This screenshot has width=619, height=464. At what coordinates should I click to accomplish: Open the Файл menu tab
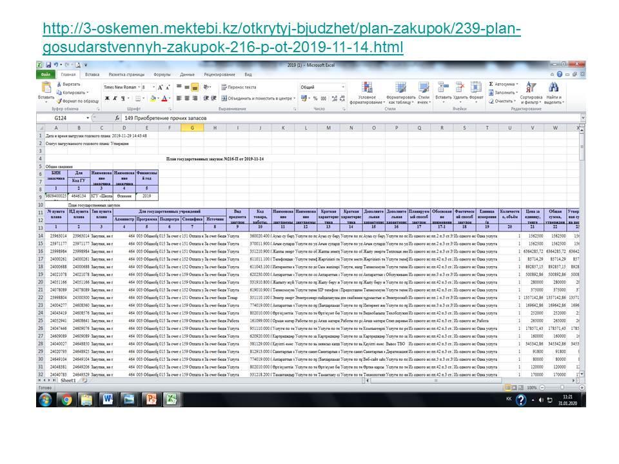46,74
